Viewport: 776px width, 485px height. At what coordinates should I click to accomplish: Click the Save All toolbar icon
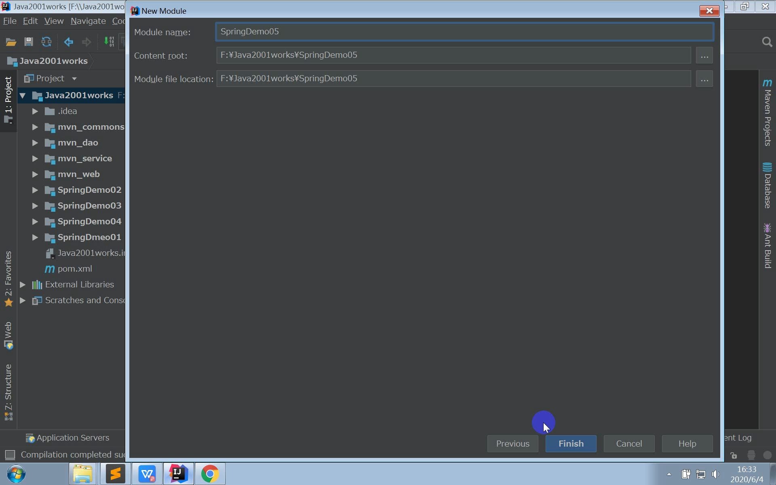point(29,42)
